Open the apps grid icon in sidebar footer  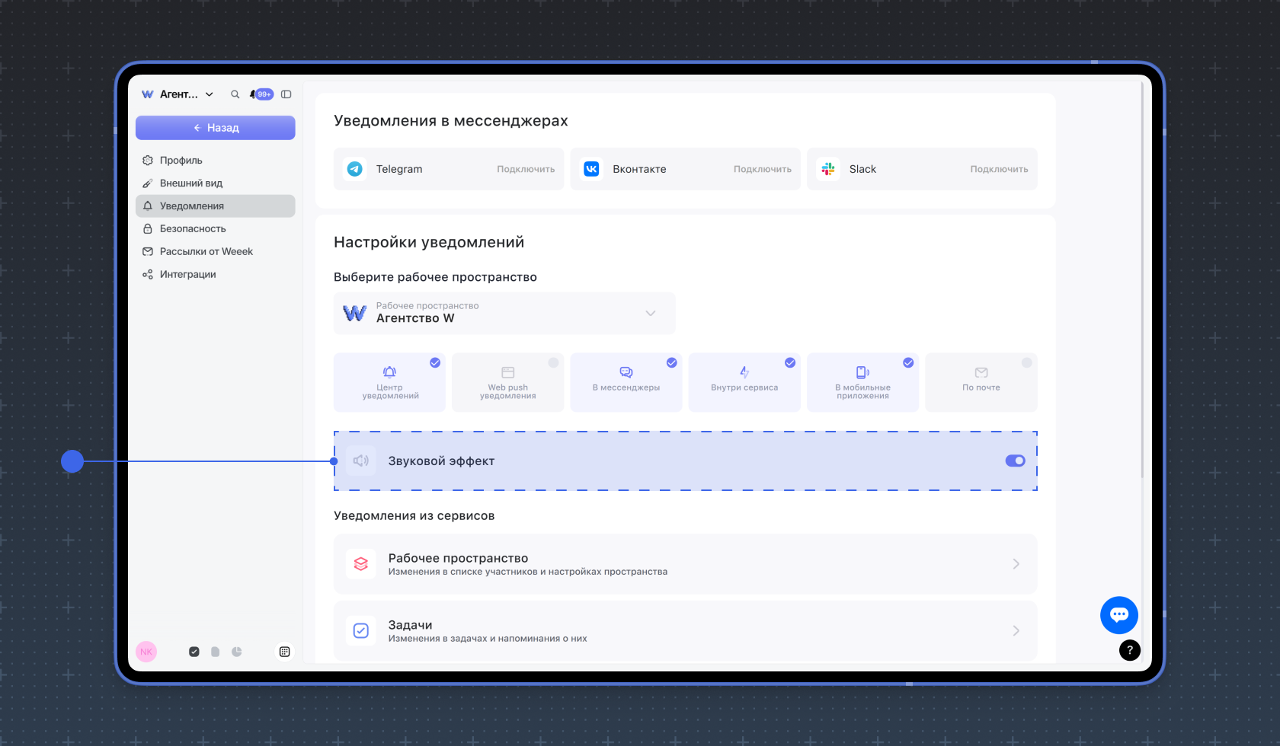(284, 652)
